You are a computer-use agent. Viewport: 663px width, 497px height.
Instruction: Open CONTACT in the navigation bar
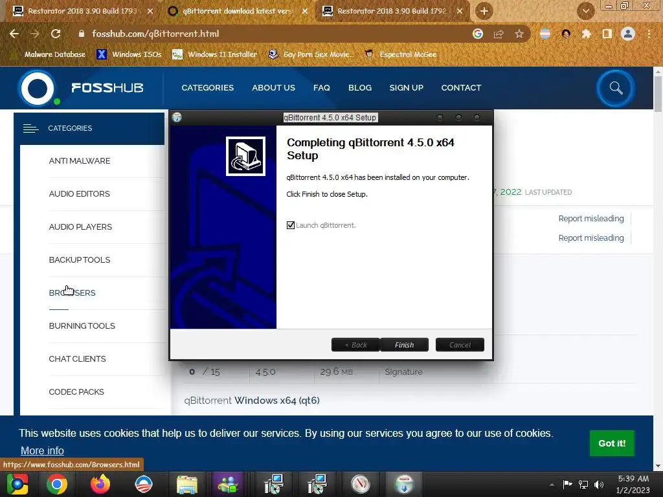point(461,88)
